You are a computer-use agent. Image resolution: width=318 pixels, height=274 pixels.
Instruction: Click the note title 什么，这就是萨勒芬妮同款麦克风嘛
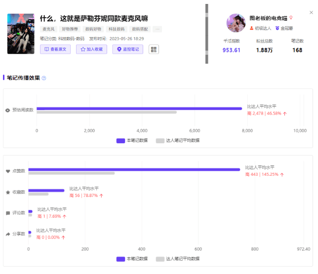click(x=94, y=18)
